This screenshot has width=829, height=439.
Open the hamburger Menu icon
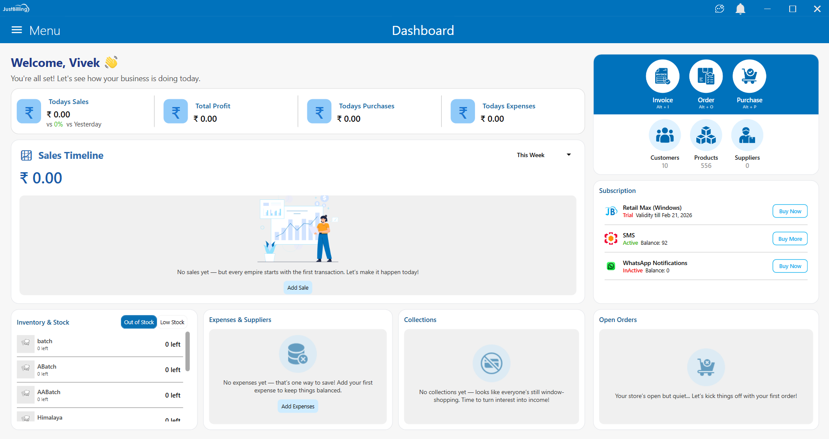coord(17,30)
